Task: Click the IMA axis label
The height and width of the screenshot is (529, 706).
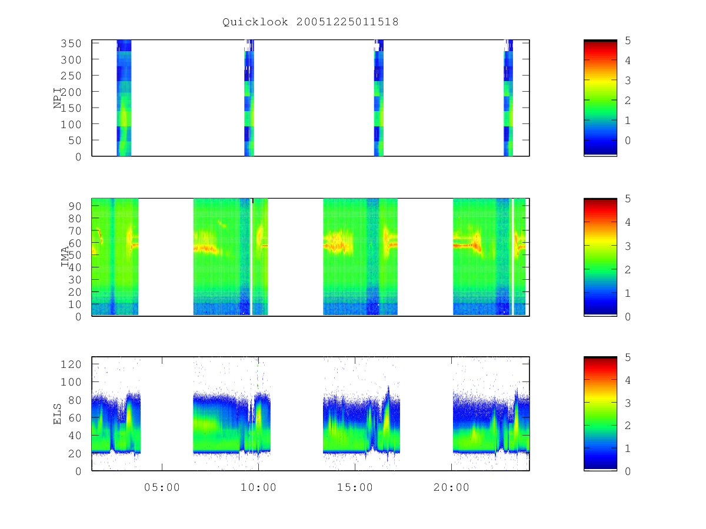Action: point(65,257)
